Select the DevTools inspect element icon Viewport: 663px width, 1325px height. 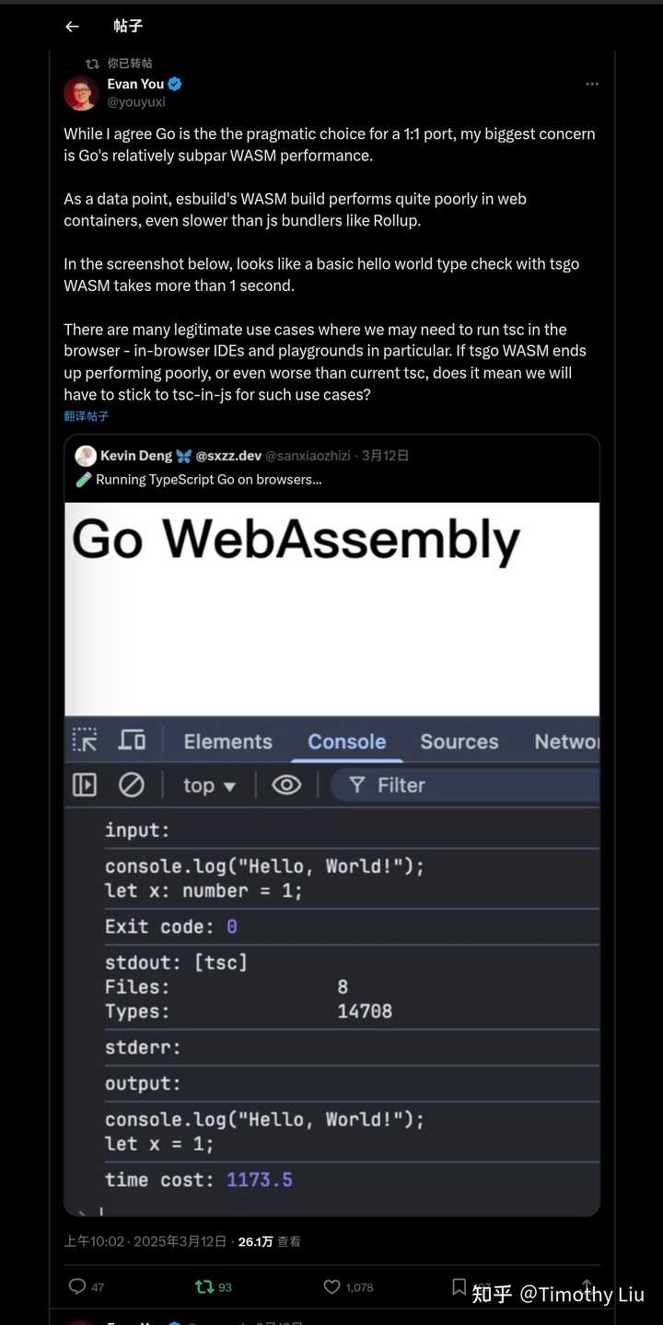[x=85, y=740]
